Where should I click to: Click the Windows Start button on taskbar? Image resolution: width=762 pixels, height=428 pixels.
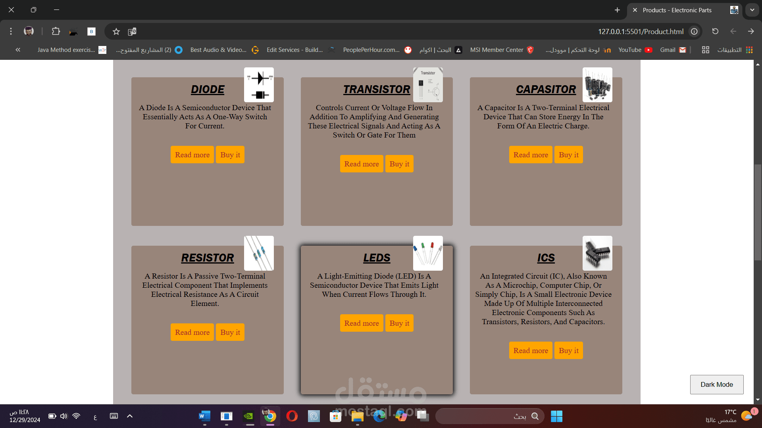click(x=556, y=416)
